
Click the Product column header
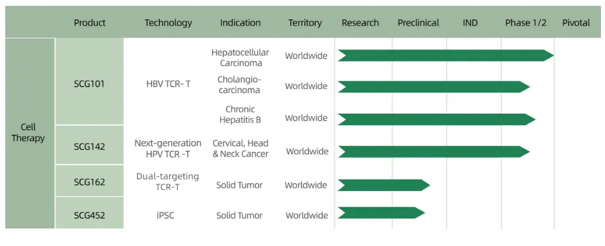click(90, 23)
